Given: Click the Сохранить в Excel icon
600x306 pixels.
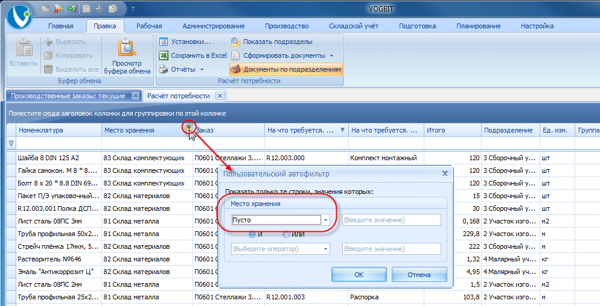Looking at the screenshot, I should [x=164, y=55].
